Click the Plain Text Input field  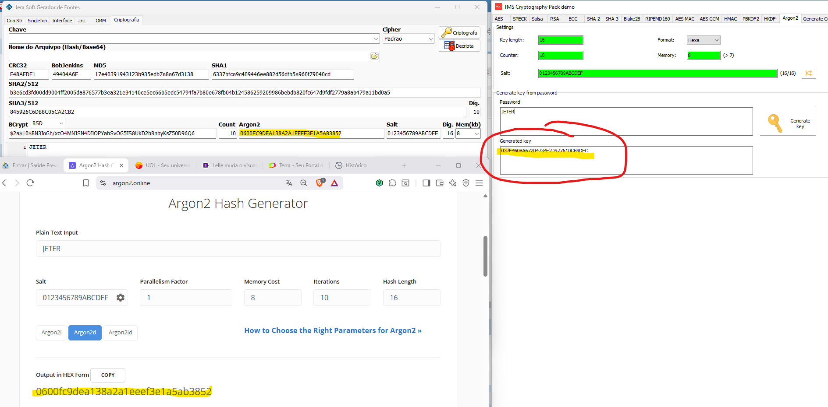[x=238, y=249]
